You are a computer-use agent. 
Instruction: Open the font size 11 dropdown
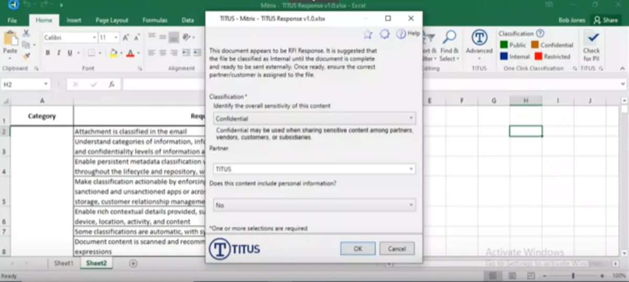tap(116, 38)
